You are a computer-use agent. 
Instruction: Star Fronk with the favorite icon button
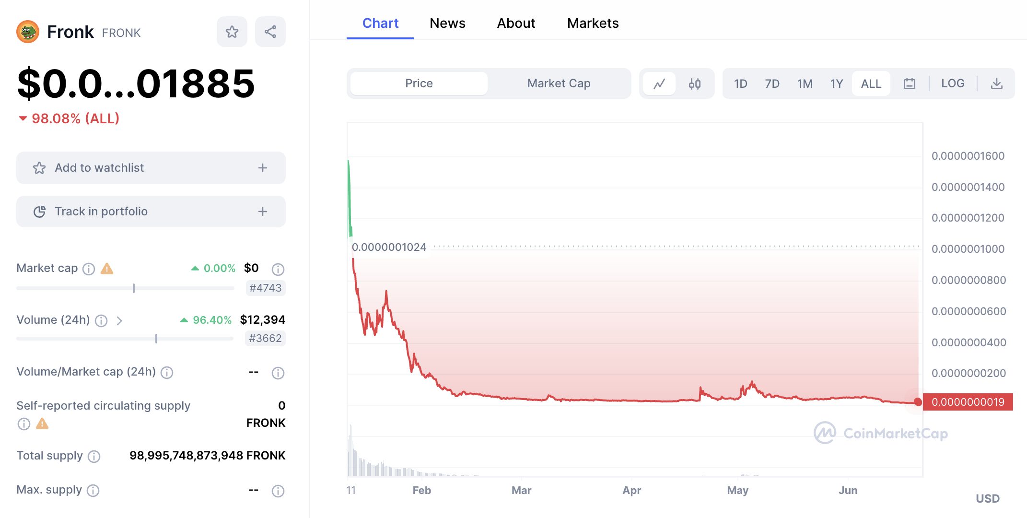tap(232, 32)
